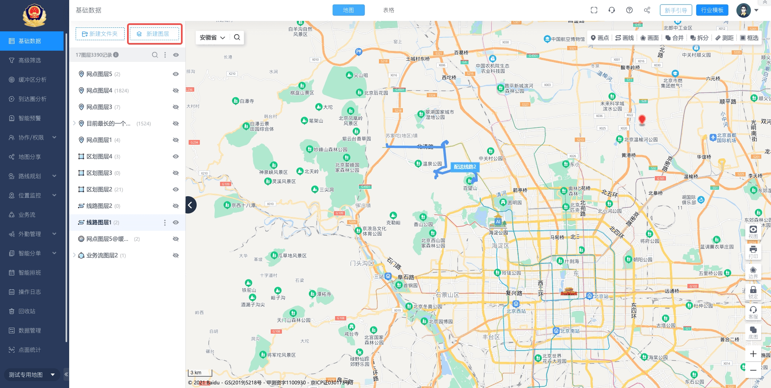Expand the 路线规划 sidebar menu

pos(32,176)
